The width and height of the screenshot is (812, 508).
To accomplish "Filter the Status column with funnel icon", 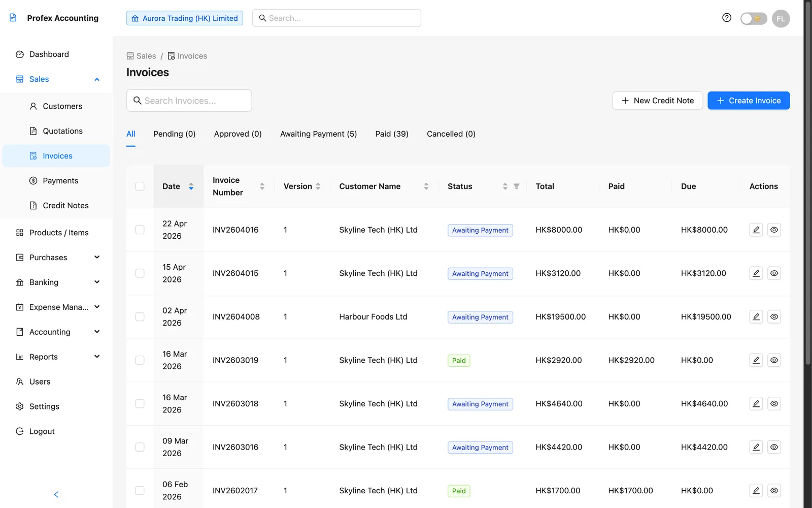I will tap(517, 186).
